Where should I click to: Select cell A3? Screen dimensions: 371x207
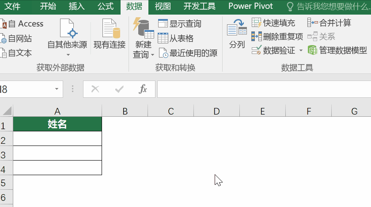click(57, 153)
